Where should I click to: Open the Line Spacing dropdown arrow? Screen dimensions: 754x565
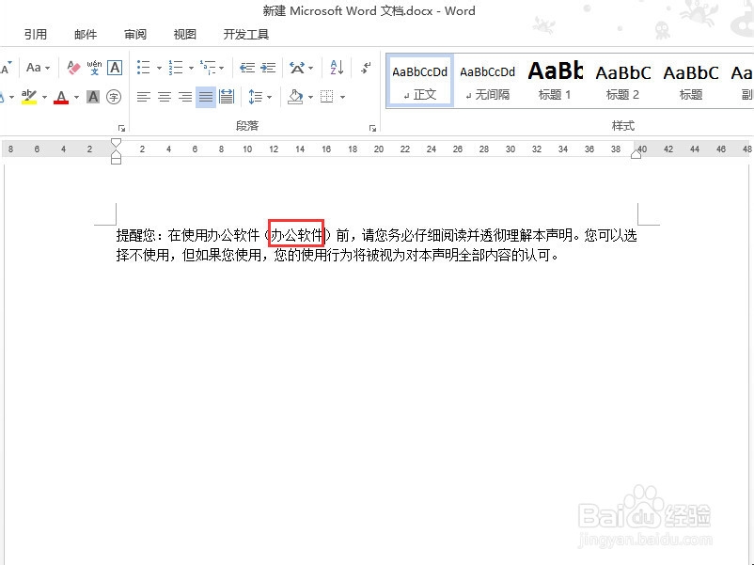point(271,97)
